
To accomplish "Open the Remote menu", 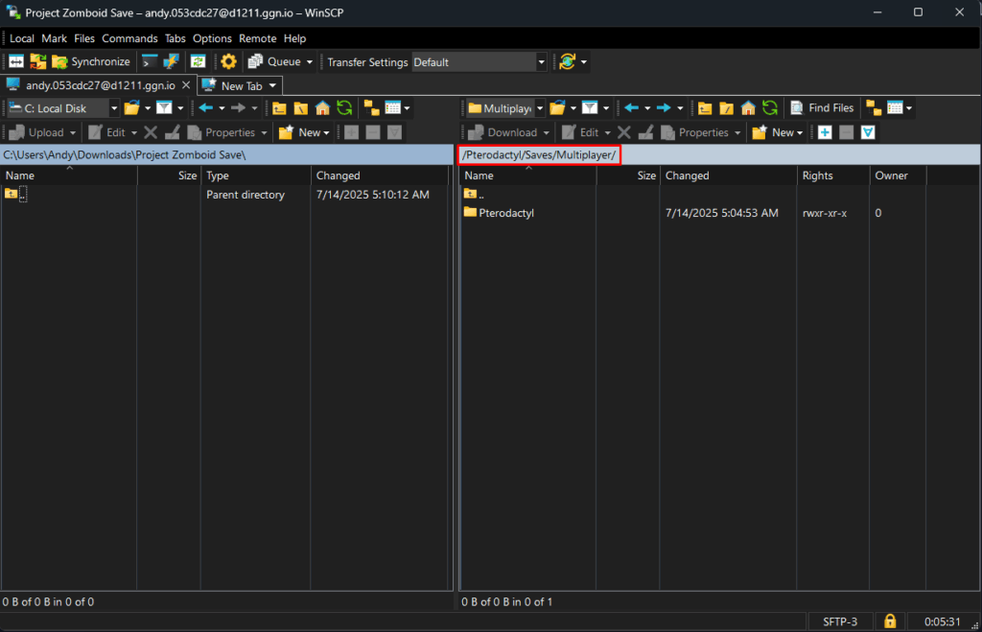I will click(257, 38).
